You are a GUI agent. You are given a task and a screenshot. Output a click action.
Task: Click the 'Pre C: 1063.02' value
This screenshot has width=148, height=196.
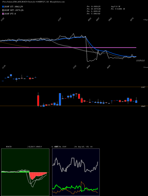[x=94, y=14]
